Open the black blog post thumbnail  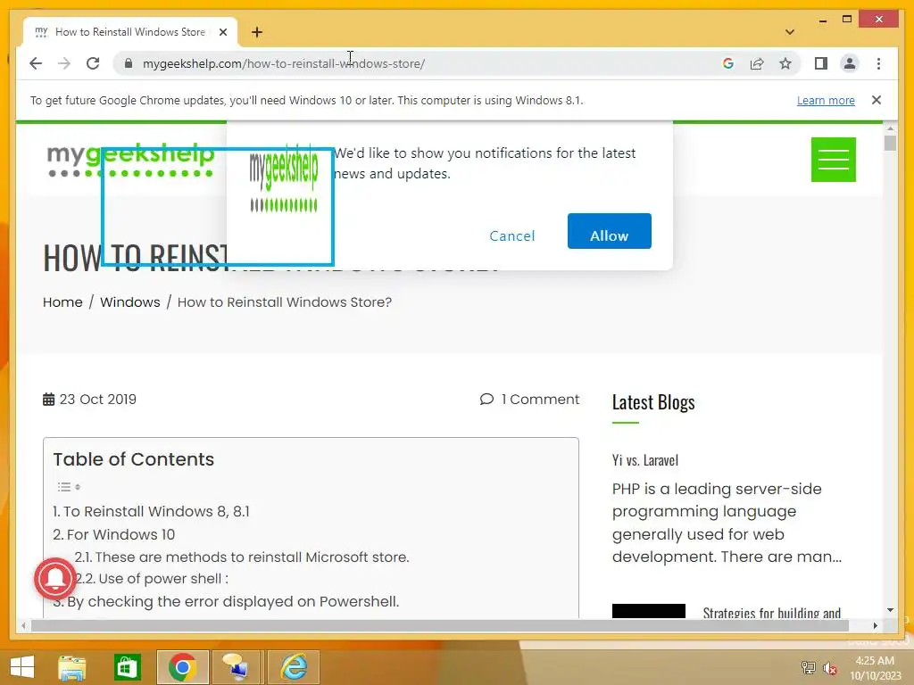click(649, 611)
